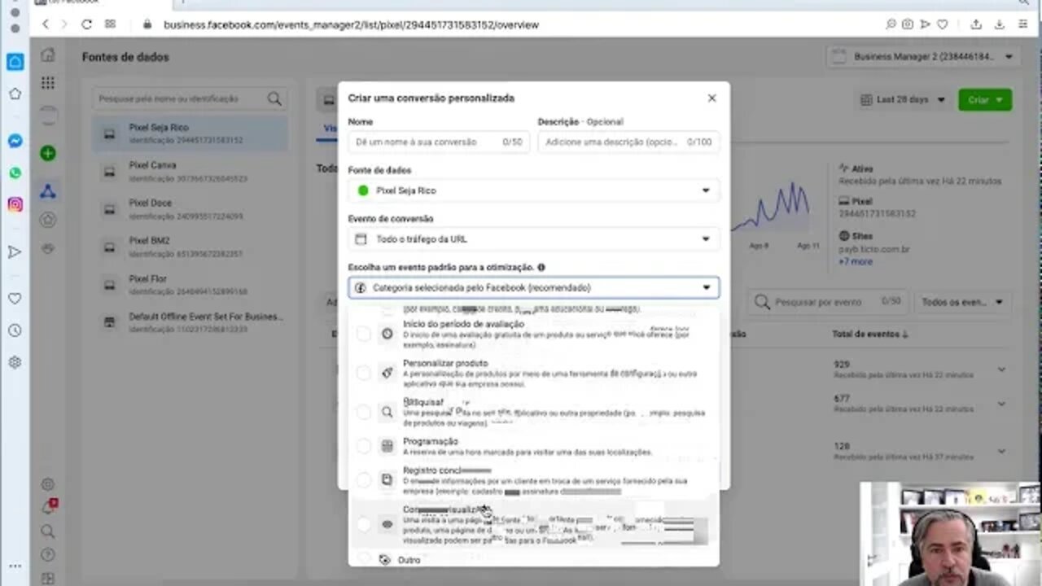Open the Evento de conversão dropdown
The image size is (1042, 586).
[534, 239]
